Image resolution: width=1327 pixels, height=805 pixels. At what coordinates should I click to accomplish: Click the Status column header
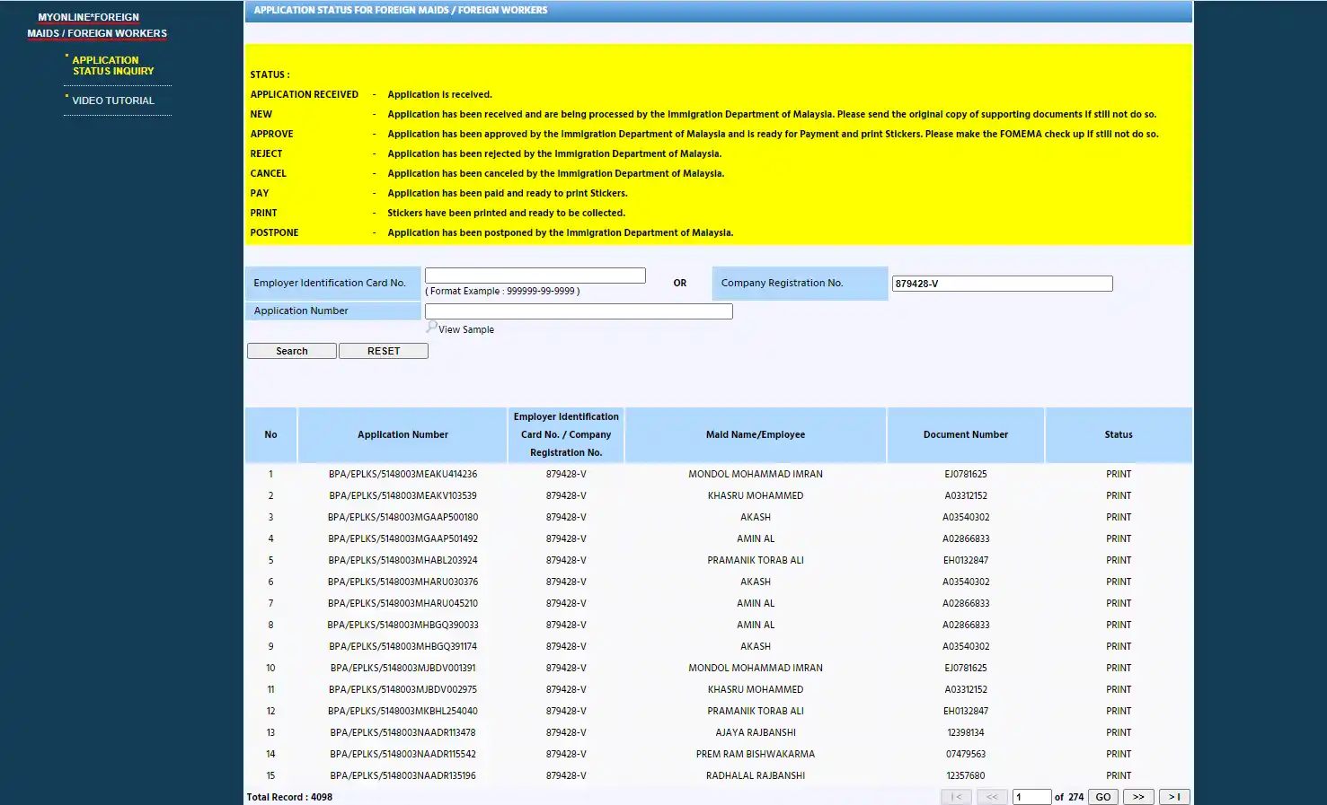pos(1118,435)
